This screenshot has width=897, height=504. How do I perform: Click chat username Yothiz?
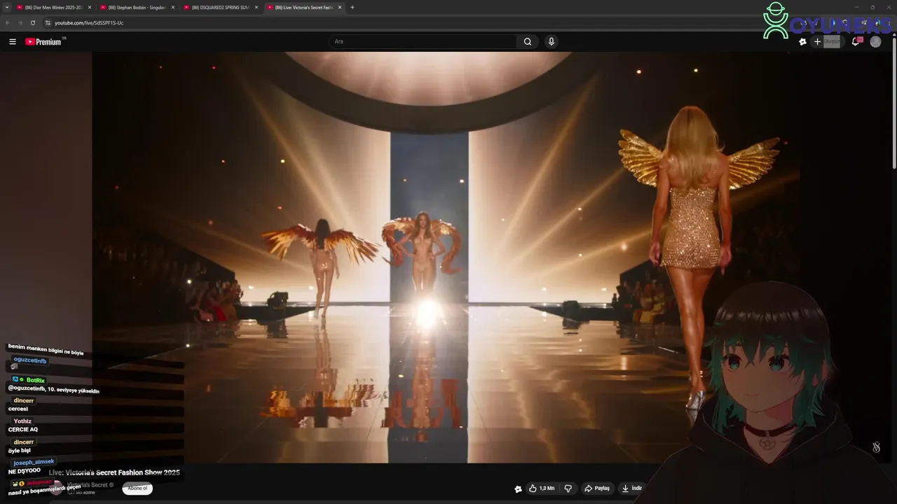(x=22, y=421)
